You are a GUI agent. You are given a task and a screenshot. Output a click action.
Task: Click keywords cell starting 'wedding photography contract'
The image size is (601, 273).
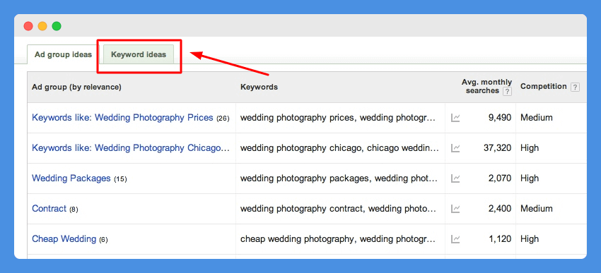pos(338,209)
